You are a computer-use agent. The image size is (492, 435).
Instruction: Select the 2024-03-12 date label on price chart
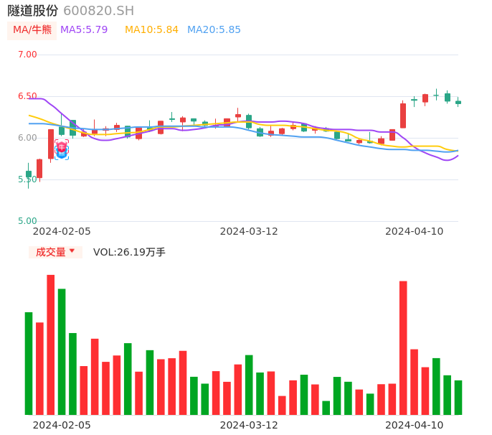coord(249,231)
